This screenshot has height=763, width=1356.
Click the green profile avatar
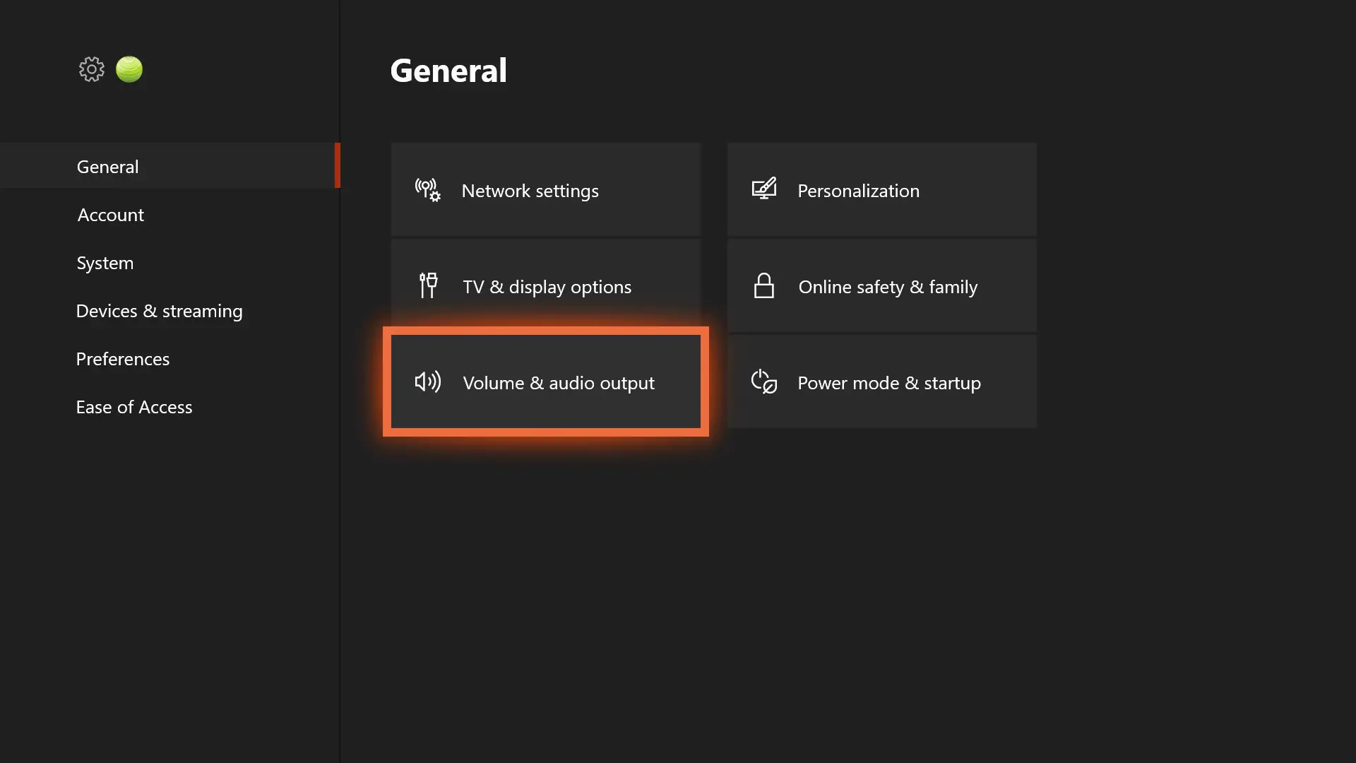coord(129,69)
